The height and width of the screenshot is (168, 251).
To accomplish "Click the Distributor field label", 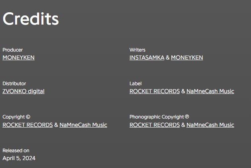I will click(x=14, y=84).
